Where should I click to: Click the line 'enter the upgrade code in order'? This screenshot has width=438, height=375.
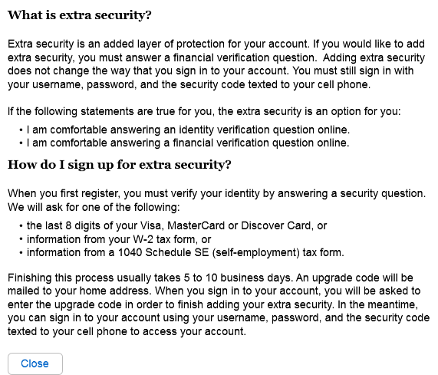click(213, 304)
